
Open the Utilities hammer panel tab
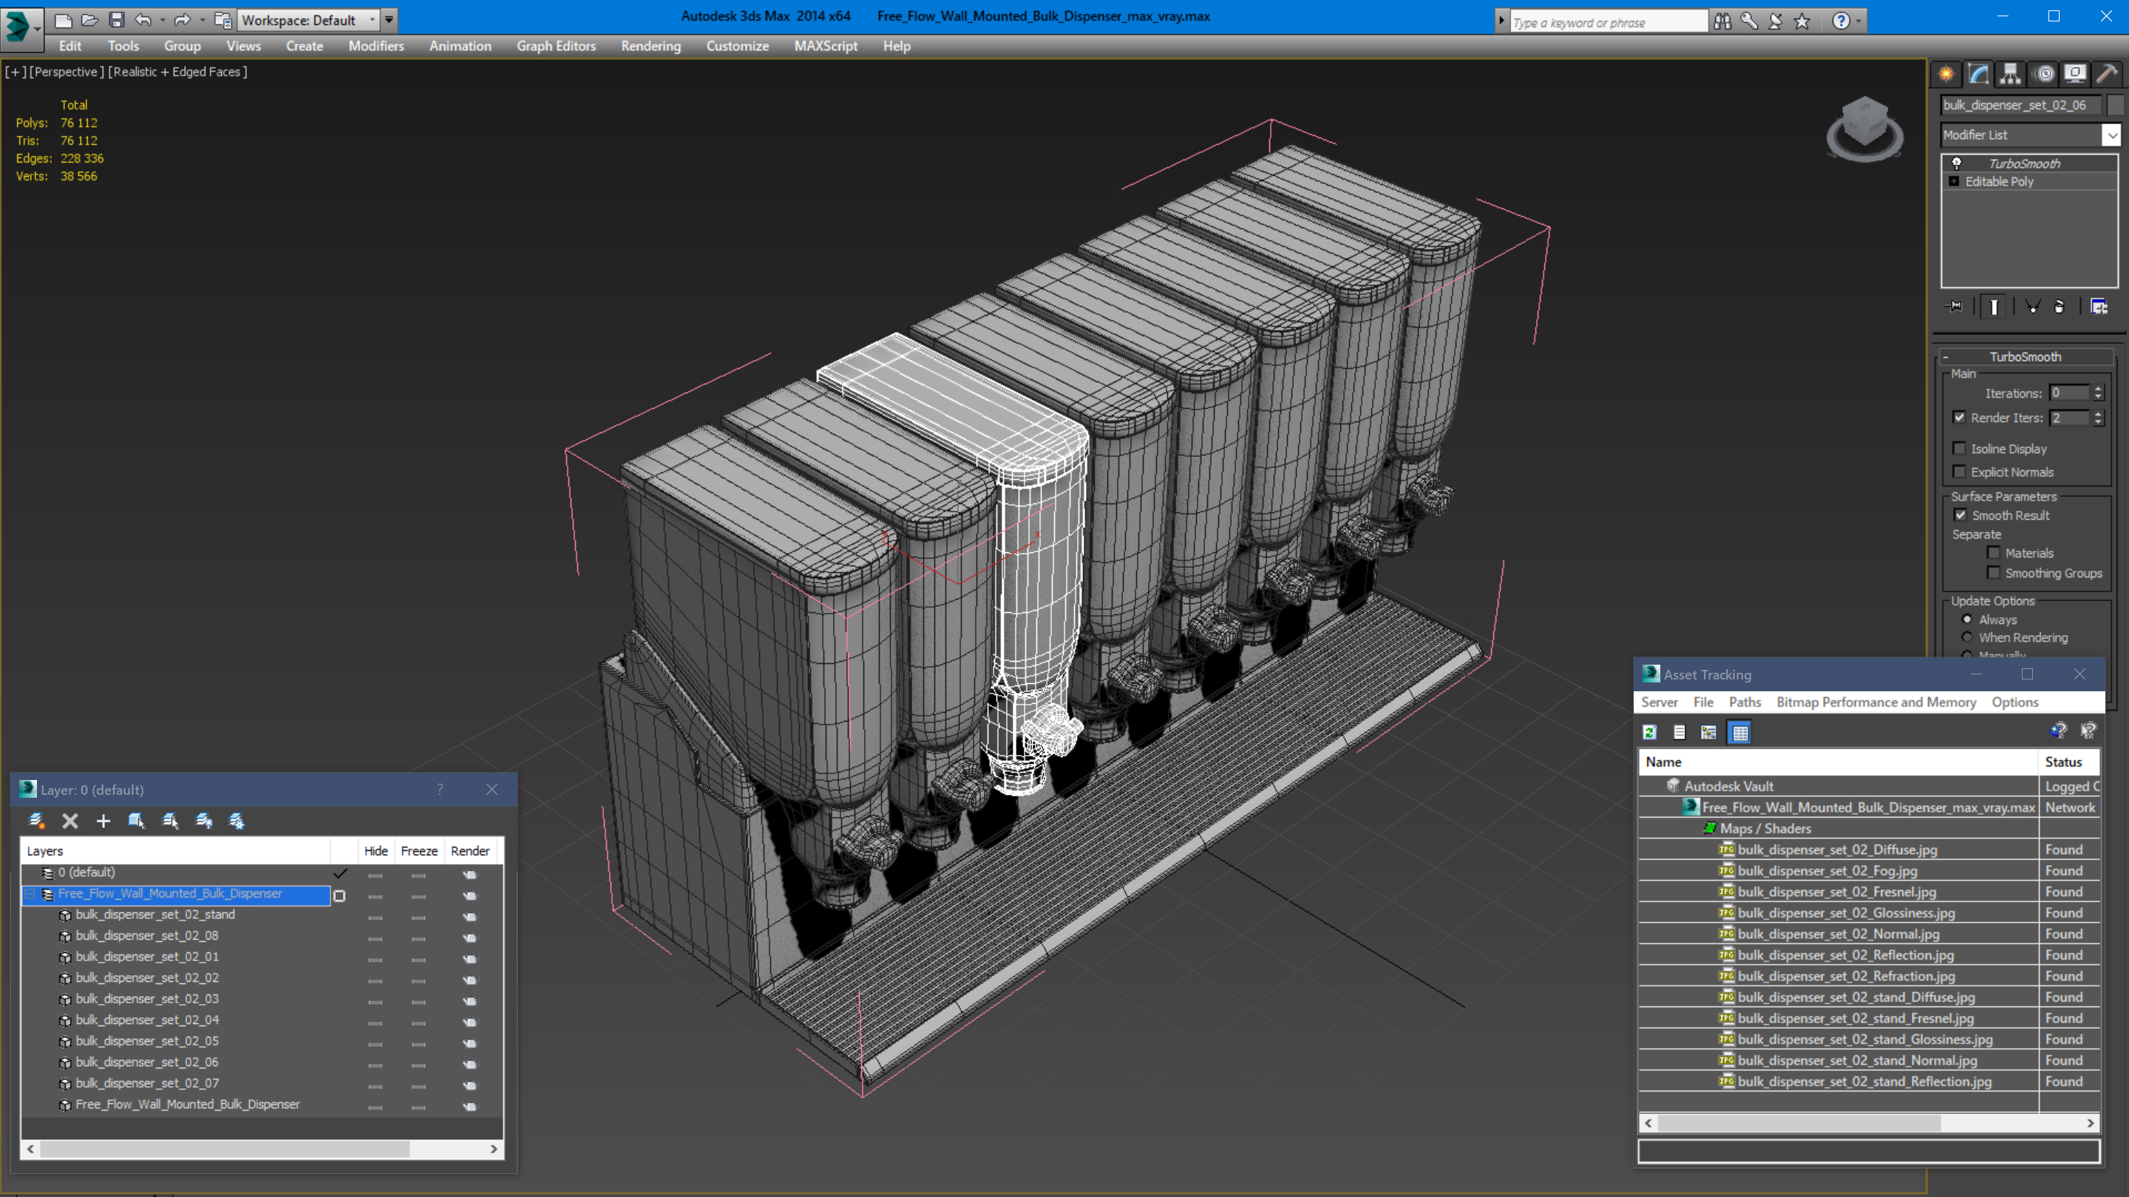click(x=2107, y=75)
